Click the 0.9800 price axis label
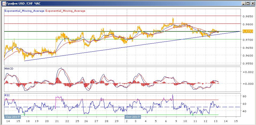The height and width of the screenshot is (125, 256). (248, 24)
